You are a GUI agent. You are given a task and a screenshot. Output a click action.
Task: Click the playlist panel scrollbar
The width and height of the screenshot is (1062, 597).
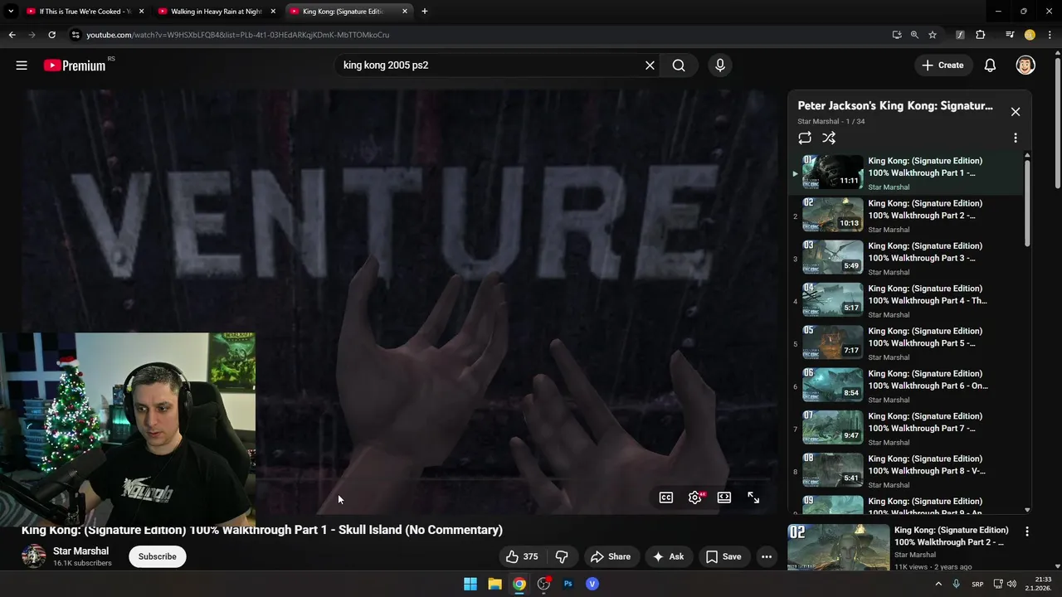pos(1027,203)
